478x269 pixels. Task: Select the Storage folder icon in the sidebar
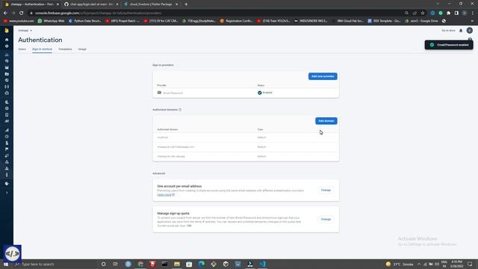coord(7,74)
